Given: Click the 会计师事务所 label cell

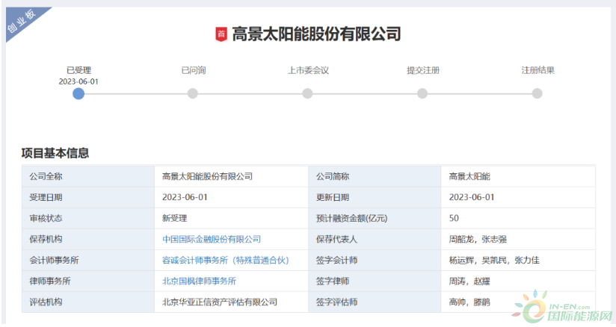Looking at the screenshot, I should click(x=88, y=260).
